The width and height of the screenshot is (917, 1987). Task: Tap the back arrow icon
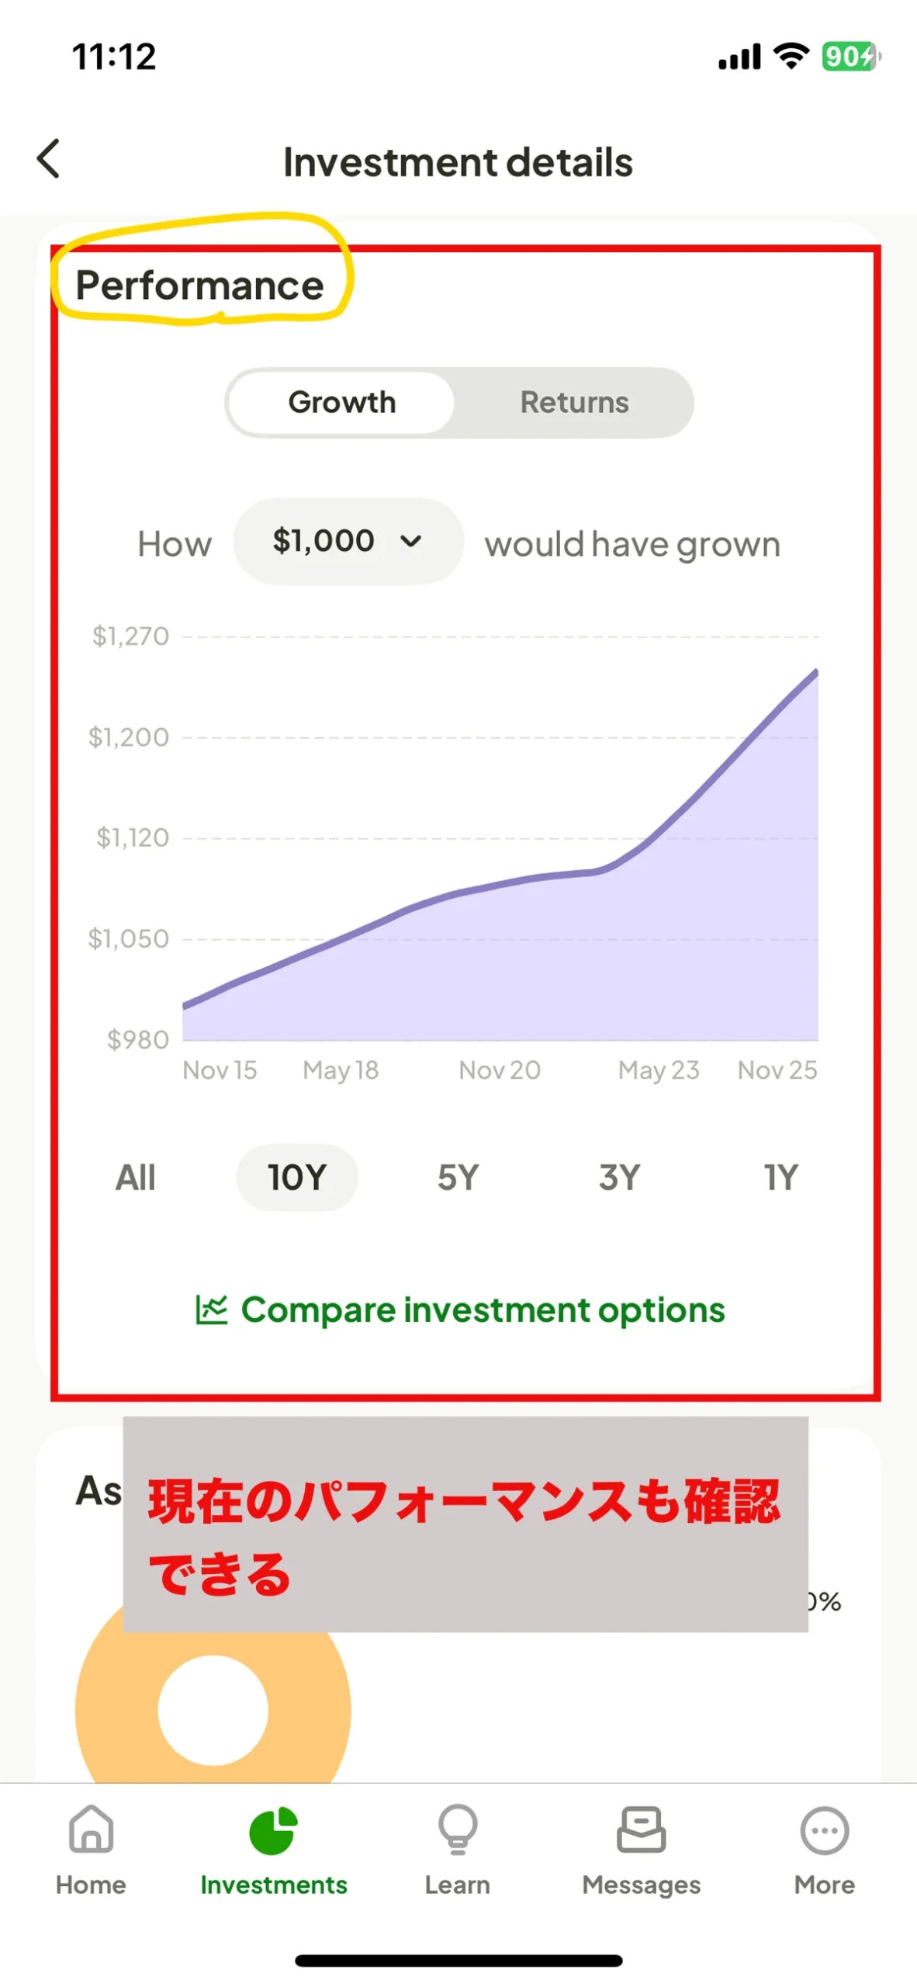49,159
